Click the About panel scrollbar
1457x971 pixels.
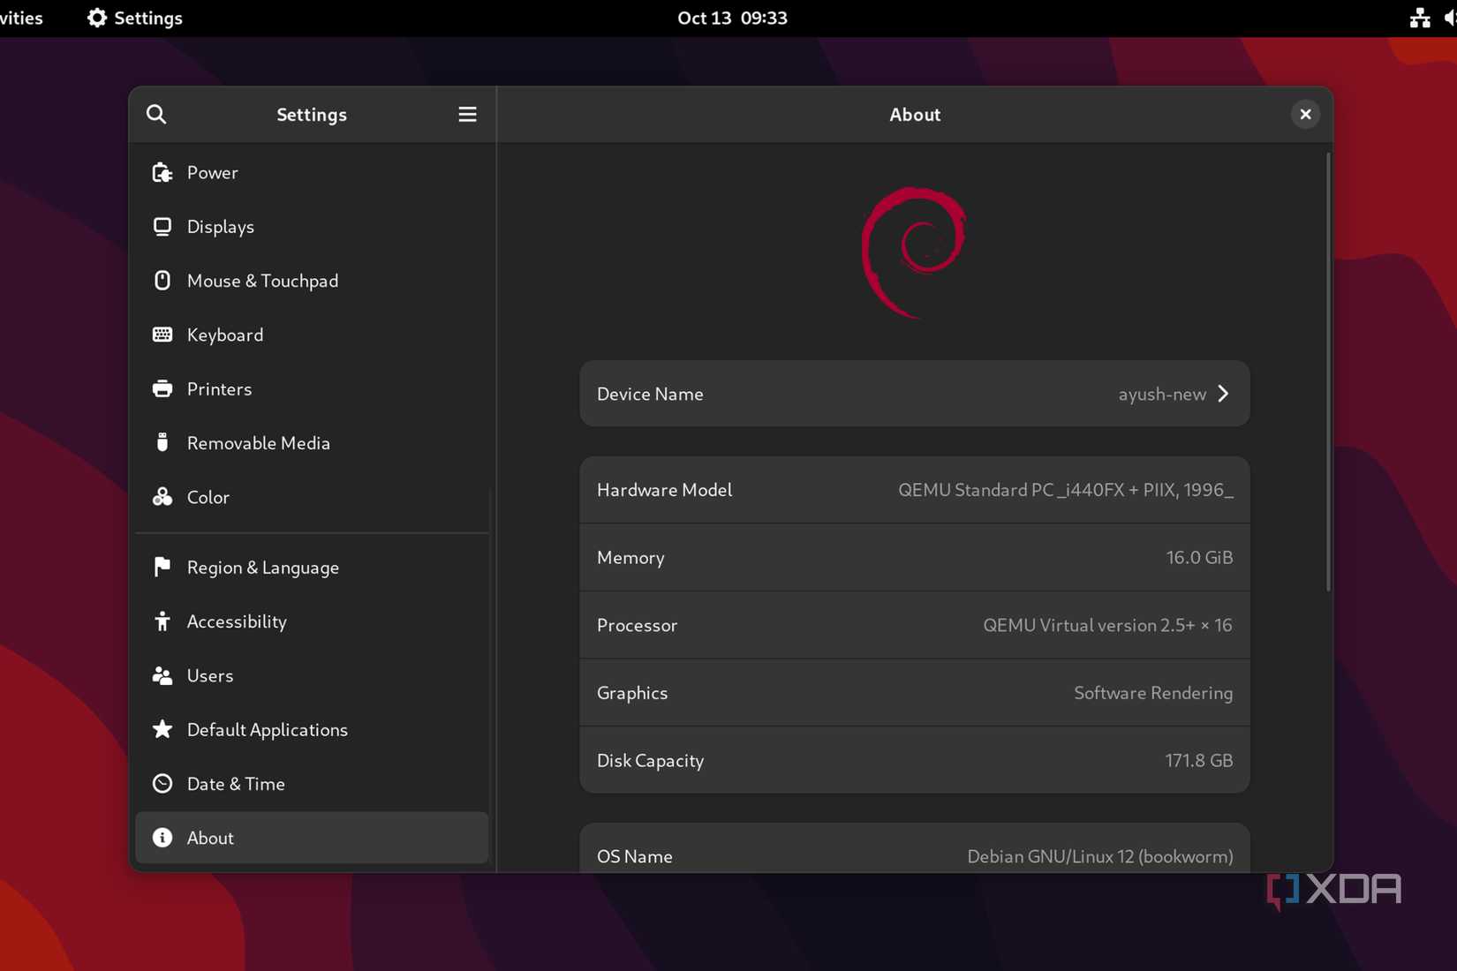tap(1328, 371)
